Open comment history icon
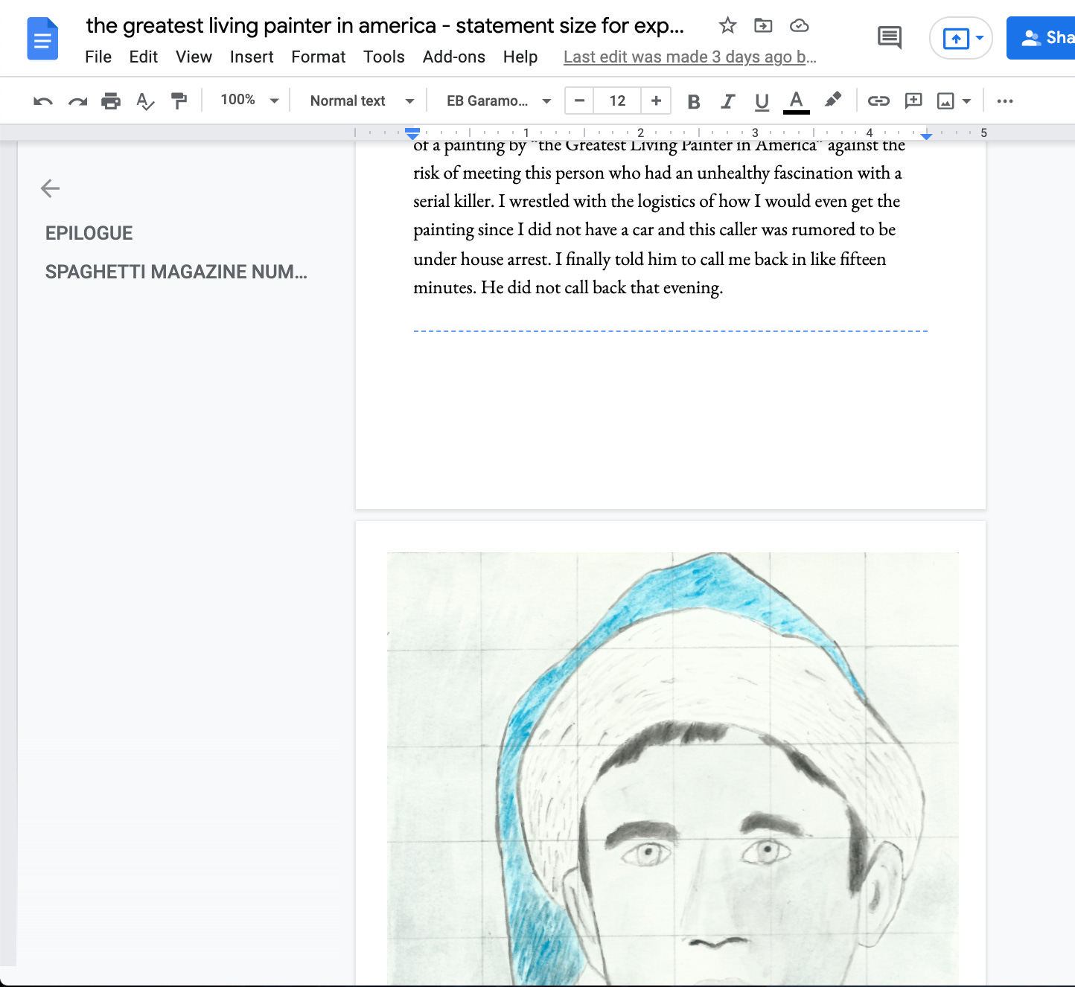Viewport: 1075px width, 987px height. (x=889, y=37)
